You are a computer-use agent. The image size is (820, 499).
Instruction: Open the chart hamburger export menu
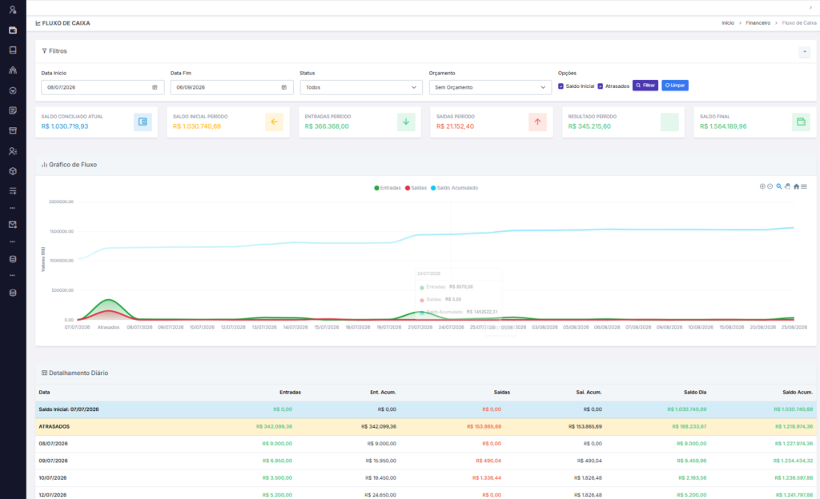coord(804,186)
